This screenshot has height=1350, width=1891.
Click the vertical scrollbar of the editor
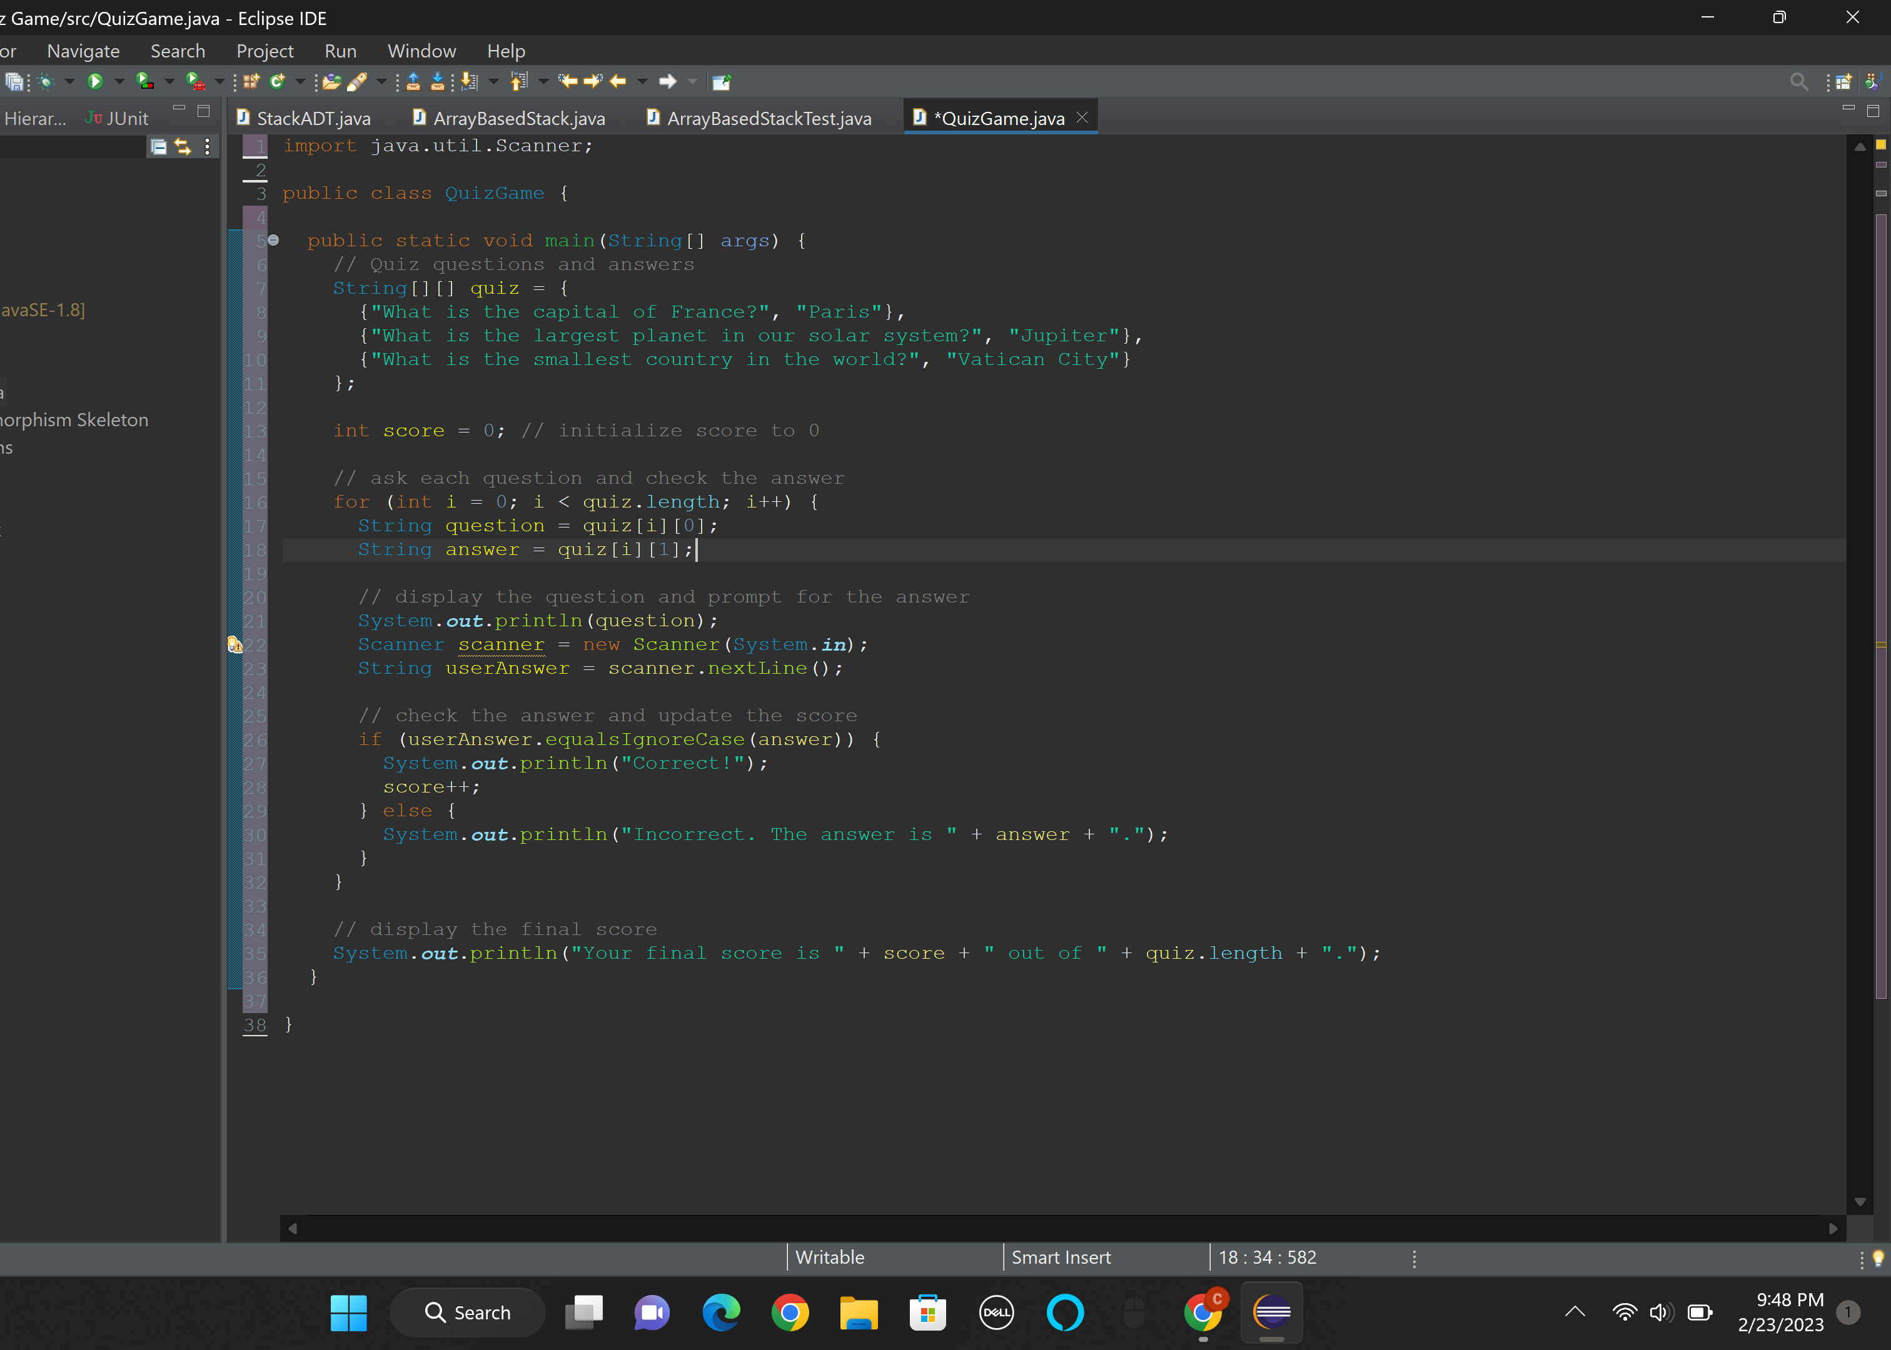(1882, 582)
